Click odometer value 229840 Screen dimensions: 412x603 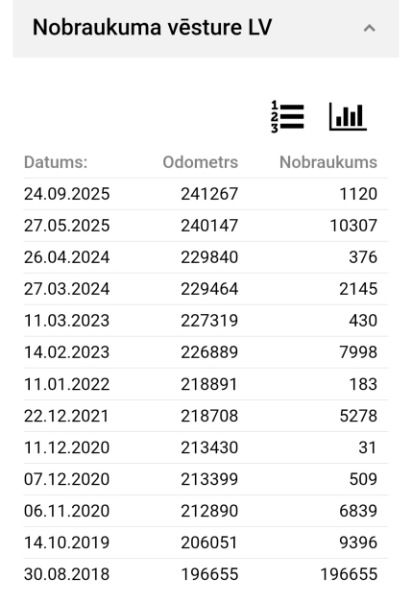pos(209,257)
